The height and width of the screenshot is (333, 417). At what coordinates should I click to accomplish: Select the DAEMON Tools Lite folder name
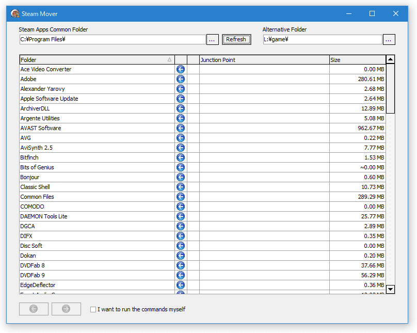pyautogui.click(x=44, y=216)
